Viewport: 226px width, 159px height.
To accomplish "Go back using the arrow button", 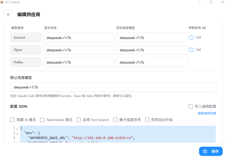I will [x=8, y=14].
